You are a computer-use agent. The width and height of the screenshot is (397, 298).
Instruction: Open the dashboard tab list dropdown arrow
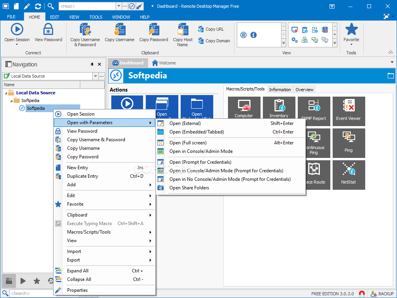click(392, 62)
